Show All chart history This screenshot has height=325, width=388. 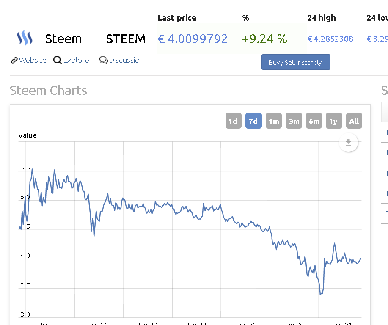point(354,121)
